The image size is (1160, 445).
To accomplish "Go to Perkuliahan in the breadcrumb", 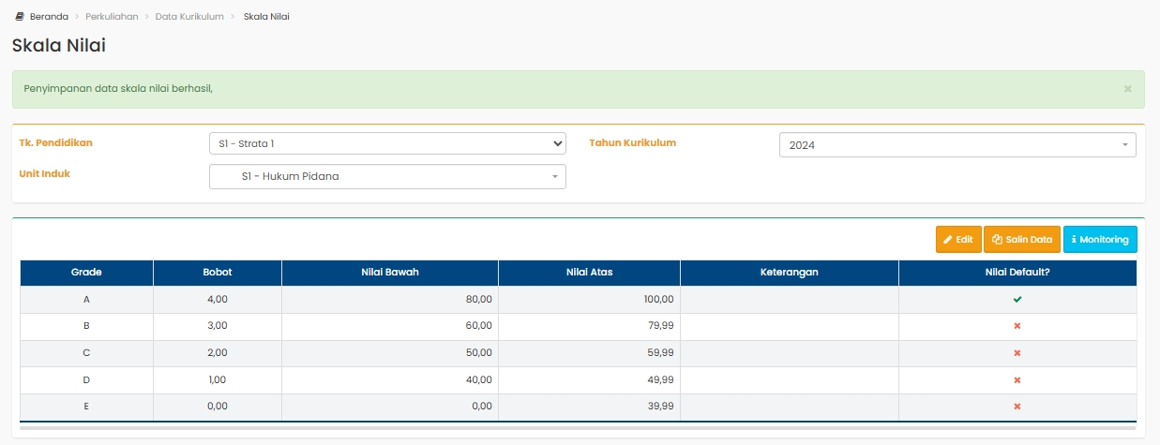I will pyautogui.click(x=112, y=17).
